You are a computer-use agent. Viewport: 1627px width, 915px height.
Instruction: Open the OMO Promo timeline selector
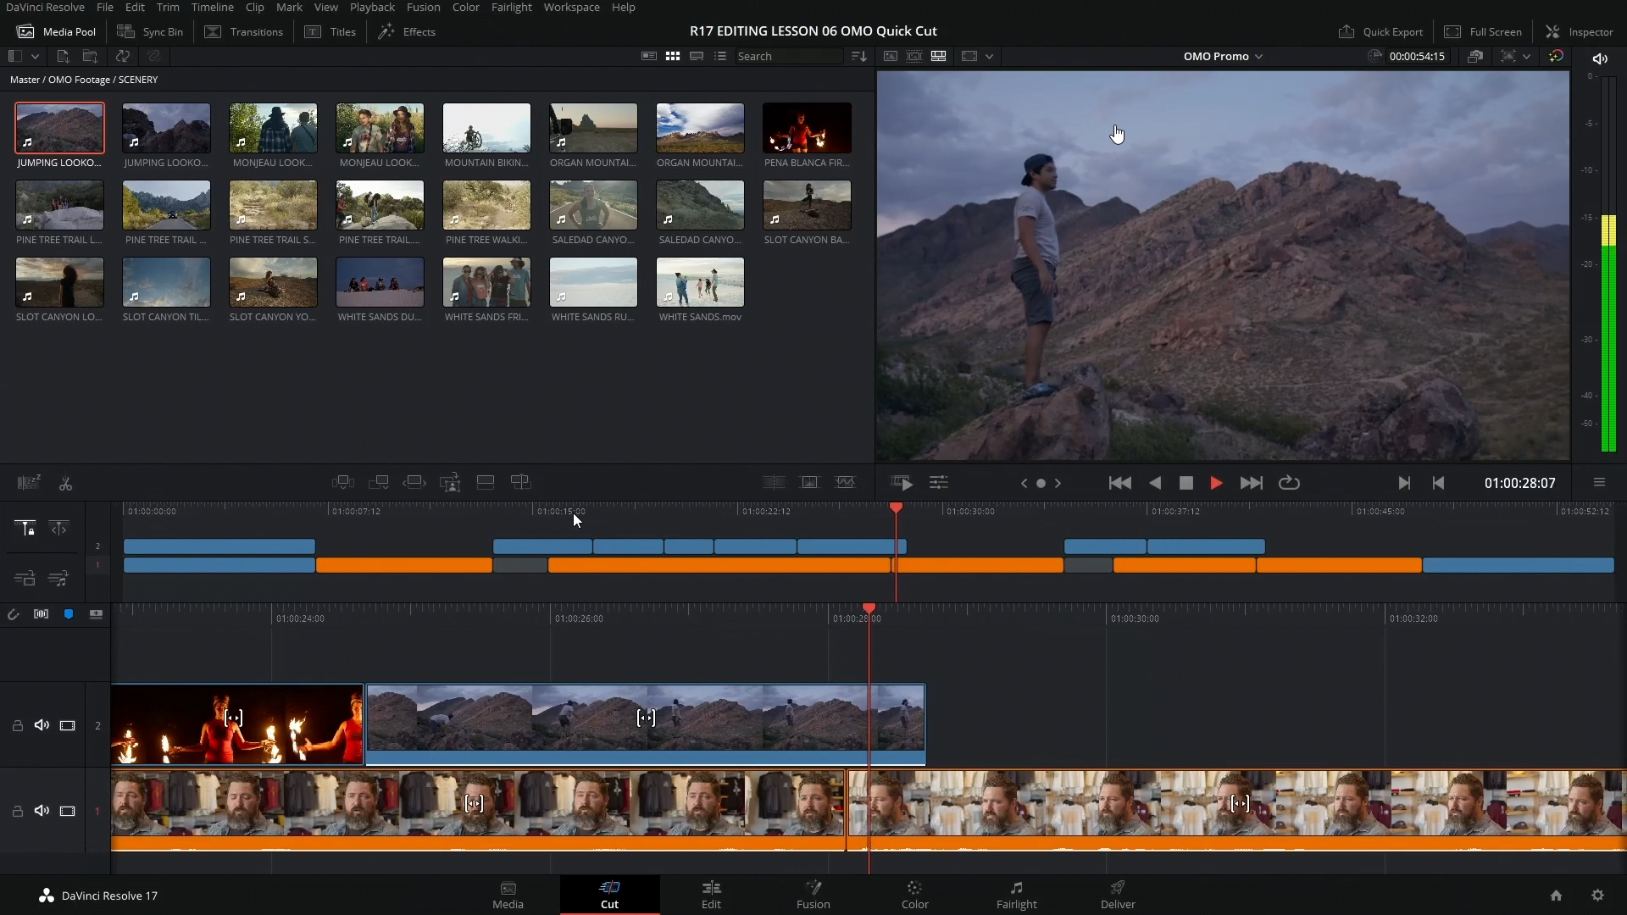pos(1221,56)
